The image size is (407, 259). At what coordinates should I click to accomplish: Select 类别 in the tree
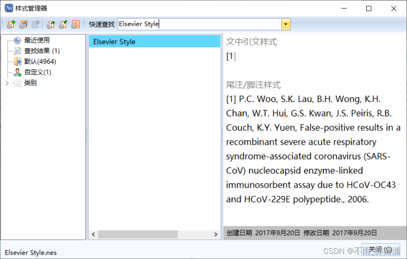(x=30, y=83)
